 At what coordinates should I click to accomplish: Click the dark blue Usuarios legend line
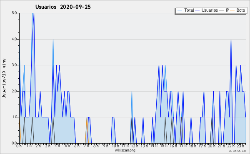click(197, 10)
